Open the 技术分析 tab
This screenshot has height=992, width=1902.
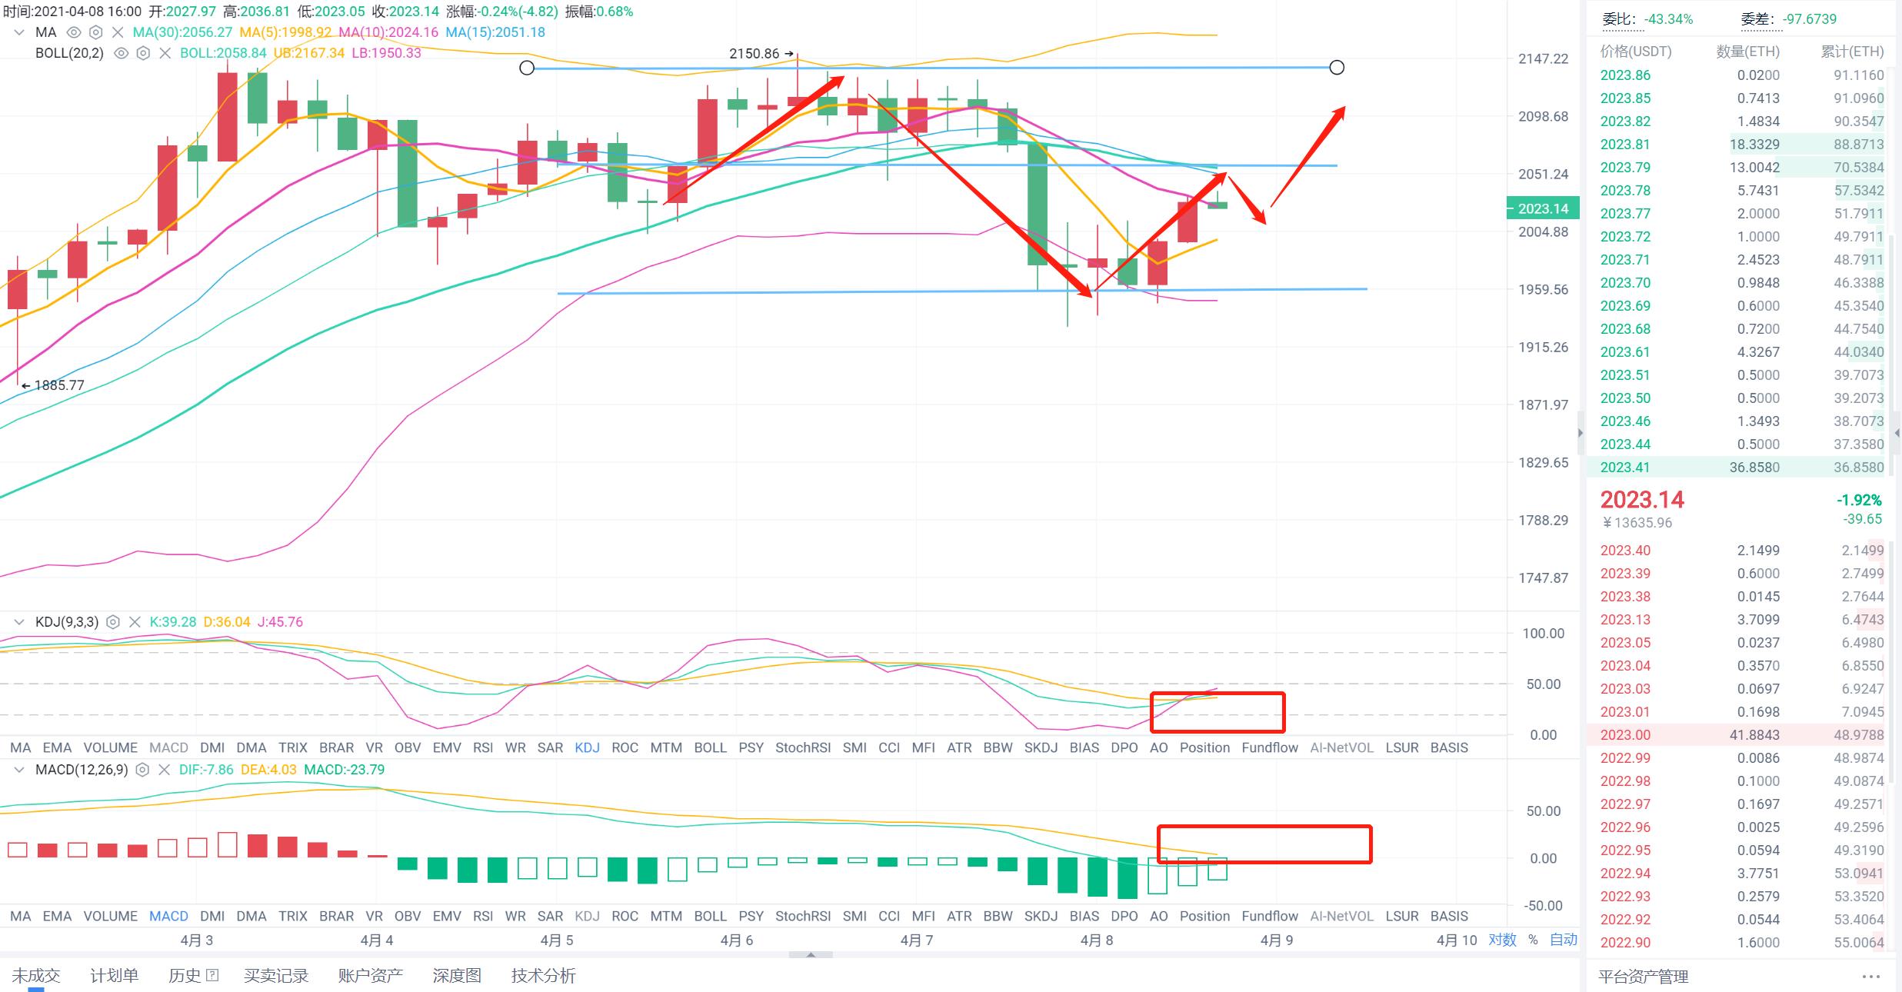[x=544, y=976]
